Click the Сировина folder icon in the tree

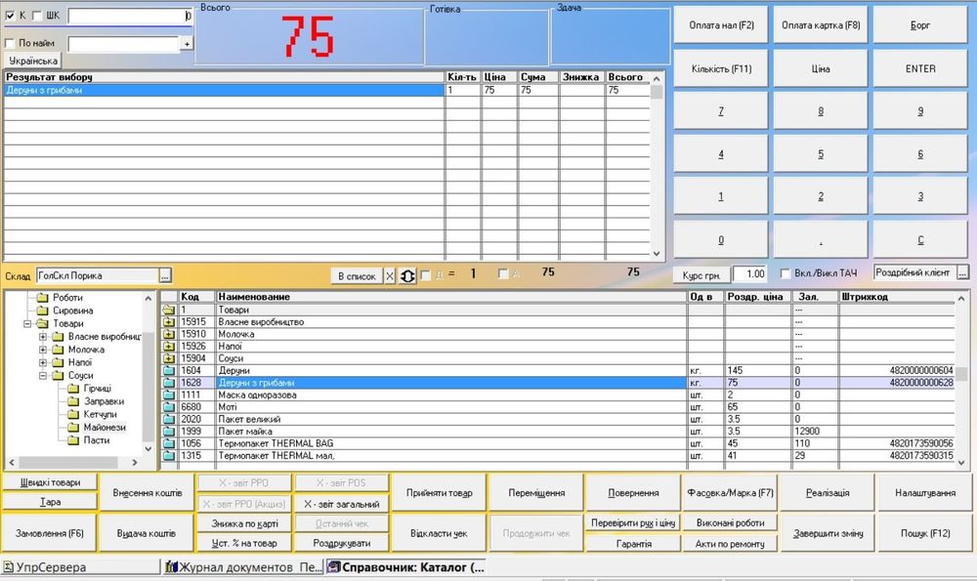[42, 311]
